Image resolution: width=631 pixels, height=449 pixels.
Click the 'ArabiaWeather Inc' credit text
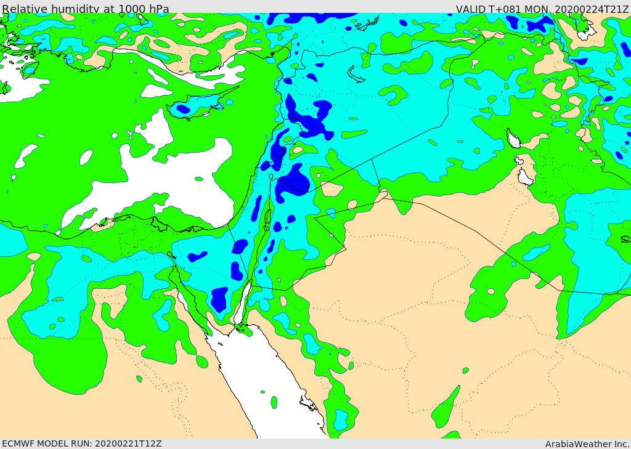pyautogui.click(x=587, y=444)
